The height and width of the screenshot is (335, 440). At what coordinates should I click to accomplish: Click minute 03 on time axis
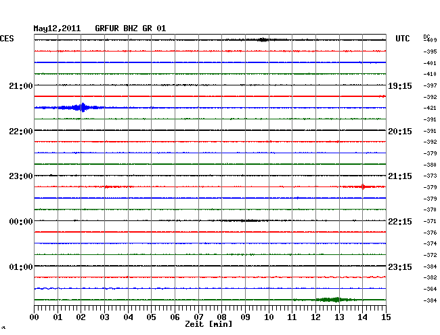click(104, 317)
